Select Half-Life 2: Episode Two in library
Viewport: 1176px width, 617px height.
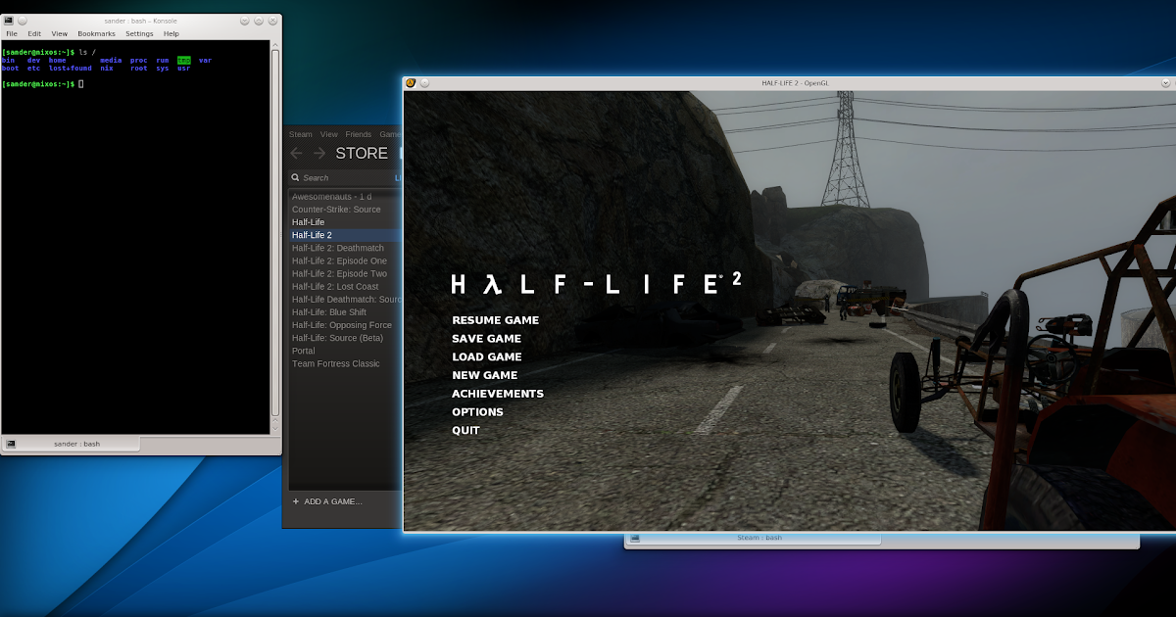pos(345,273)
